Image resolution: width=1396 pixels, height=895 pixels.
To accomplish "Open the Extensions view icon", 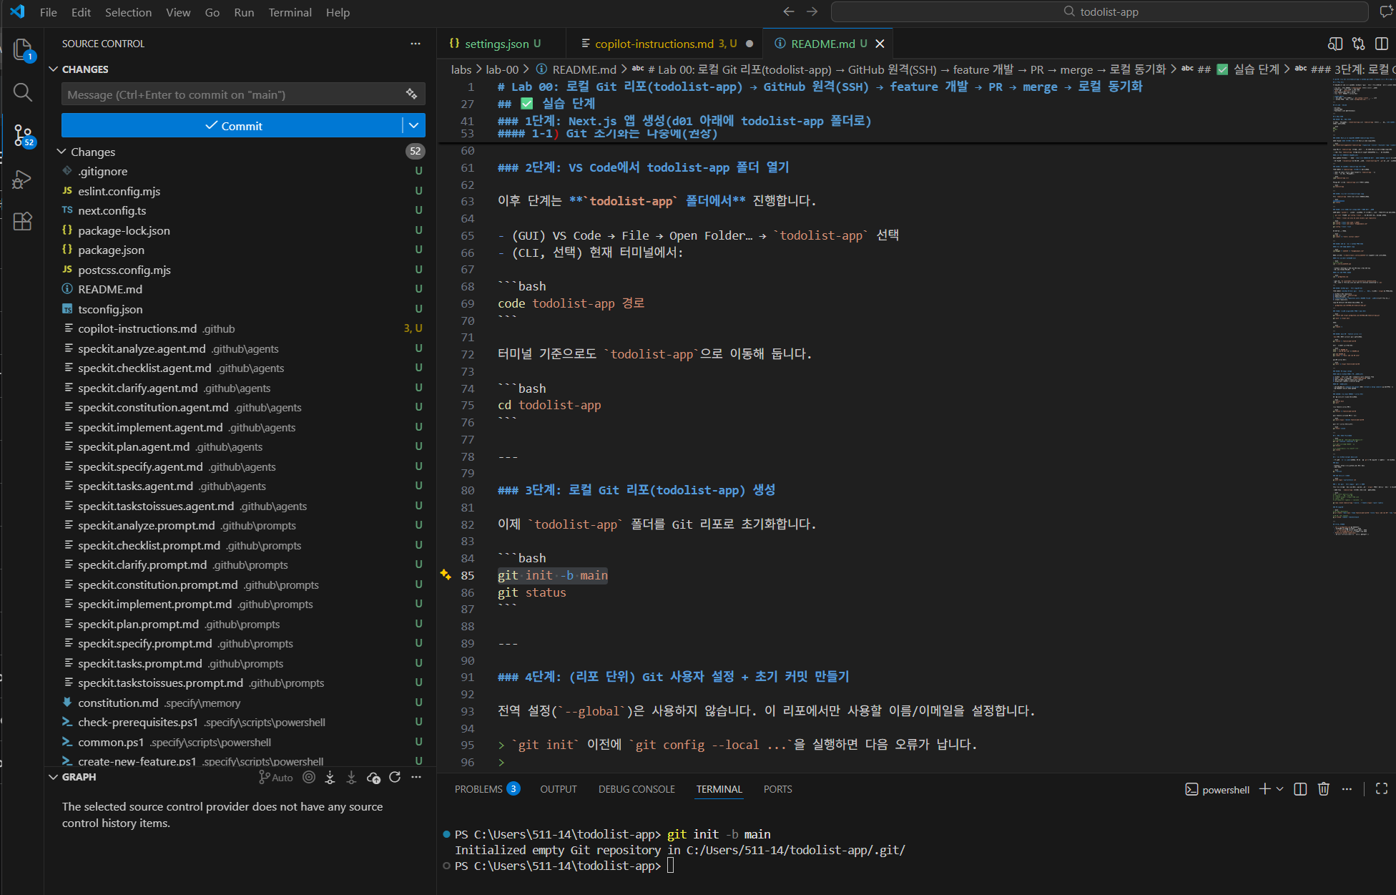I will [22, 221].
